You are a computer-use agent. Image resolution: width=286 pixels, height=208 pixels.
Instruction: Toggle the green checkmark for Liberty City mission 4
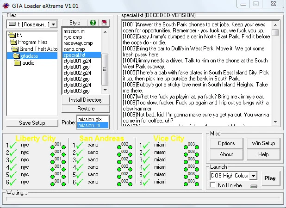point(13,167)
